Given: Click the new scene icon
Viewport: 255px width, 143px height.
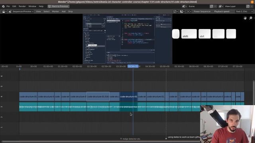Looking at the screenshot, I should (212, 6).
